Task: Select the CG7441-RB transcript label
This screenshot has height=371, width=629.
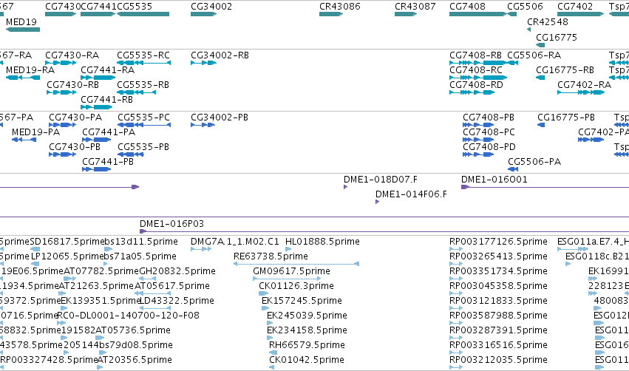Action: click(x=106, y=100)
